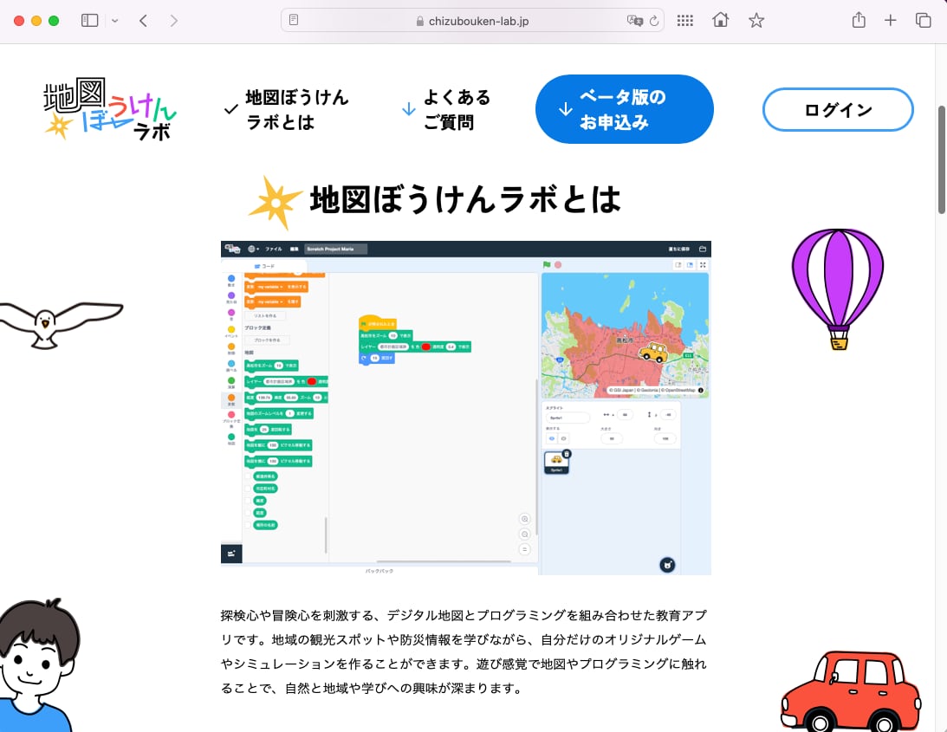Click the home icon in toolbar
The height and width of the screenshot is (732, 947).
[720, 21]
